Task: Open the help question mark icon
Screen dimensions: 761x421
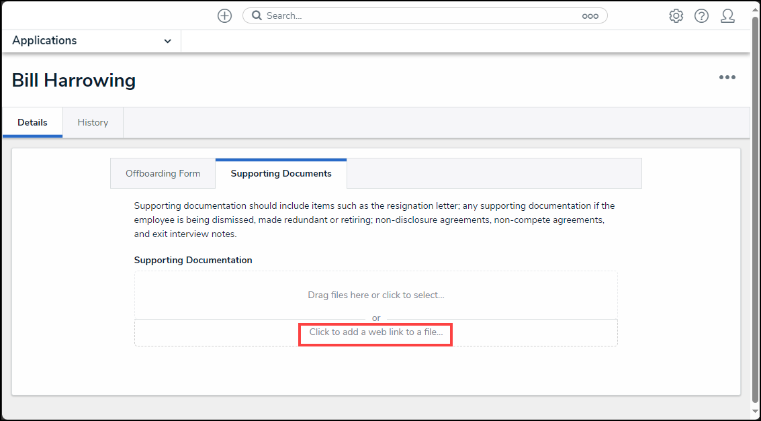Action: coord(701,16)
